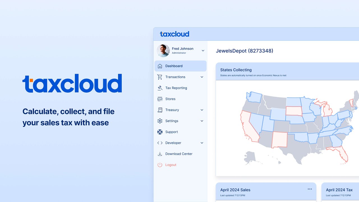Click the Download Center download icon
The width and height of the screenshot is (359, 202).
tap(160, 154)
